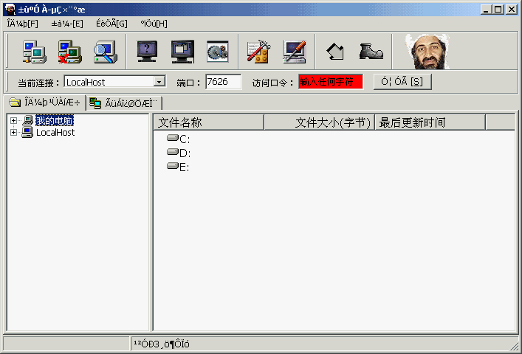
Task: Select drive D: in file list
Action: 185,153
